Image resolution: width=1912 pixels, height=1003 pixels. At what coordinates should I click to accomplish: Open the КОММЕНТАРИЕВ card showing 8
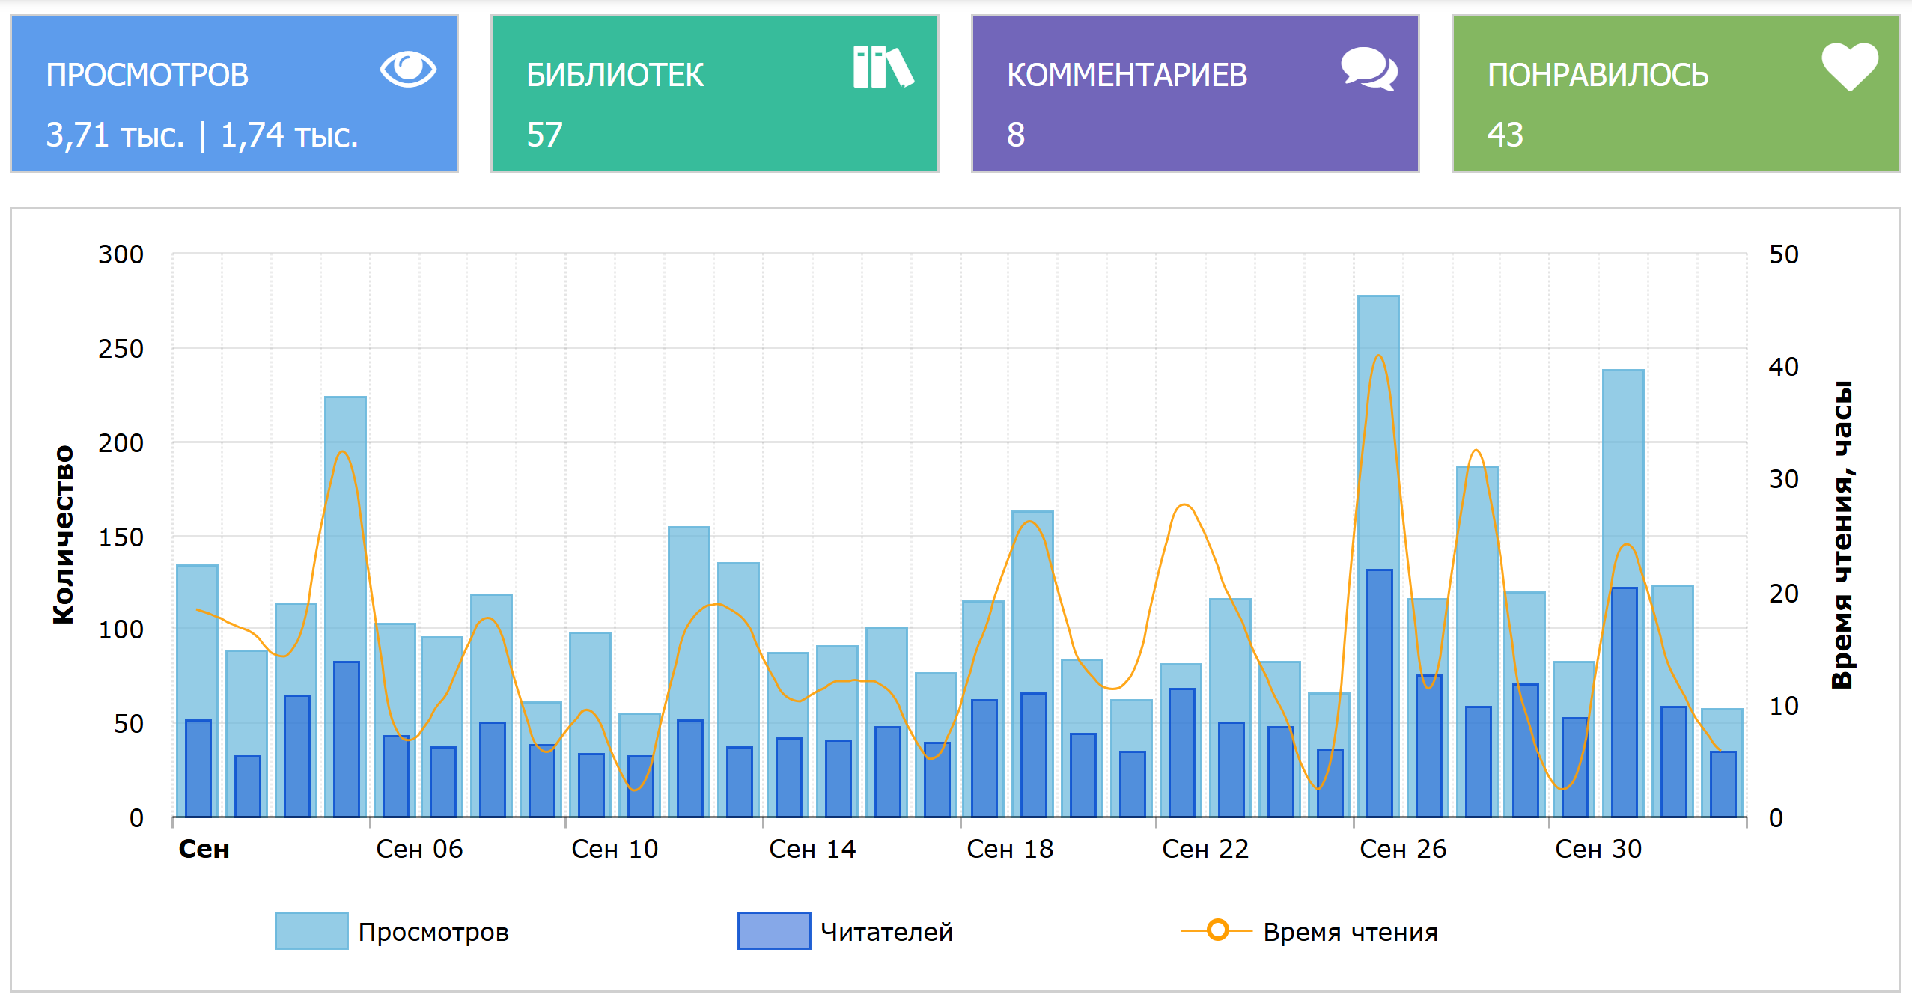click(x=1195, y=94)
